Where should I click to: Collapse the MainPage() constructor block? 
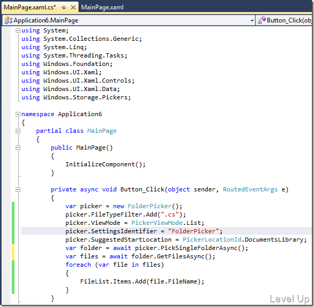(x=18, y=147)
